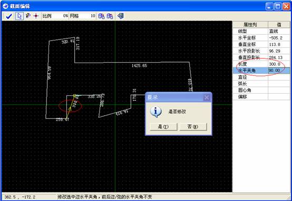292x201 pixels.
Task: Activate the red crosshair point tool
Action: point(36,16)
